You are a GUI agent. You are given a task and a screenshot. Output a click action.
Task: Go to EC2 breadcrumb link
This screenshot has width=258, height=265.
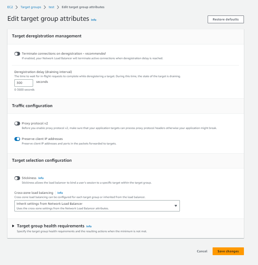(x=10, y=7)
